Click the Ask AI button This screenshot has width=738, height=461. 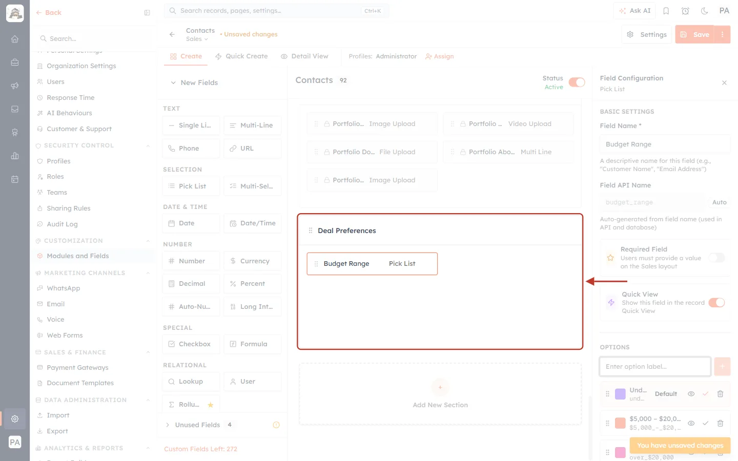click(x=635, y=11)
